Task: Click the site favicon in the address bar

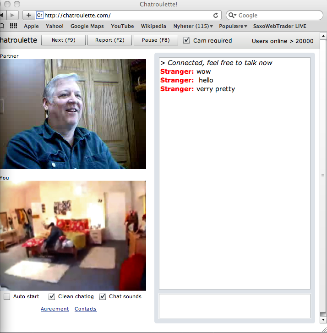Action: pos(39,15)
